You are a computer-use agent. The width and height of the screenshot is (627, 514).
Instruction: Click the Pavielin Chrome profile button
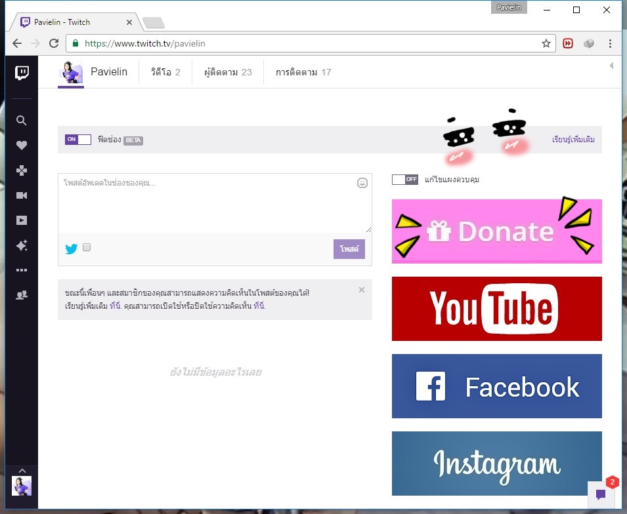[x=509, y=7]
